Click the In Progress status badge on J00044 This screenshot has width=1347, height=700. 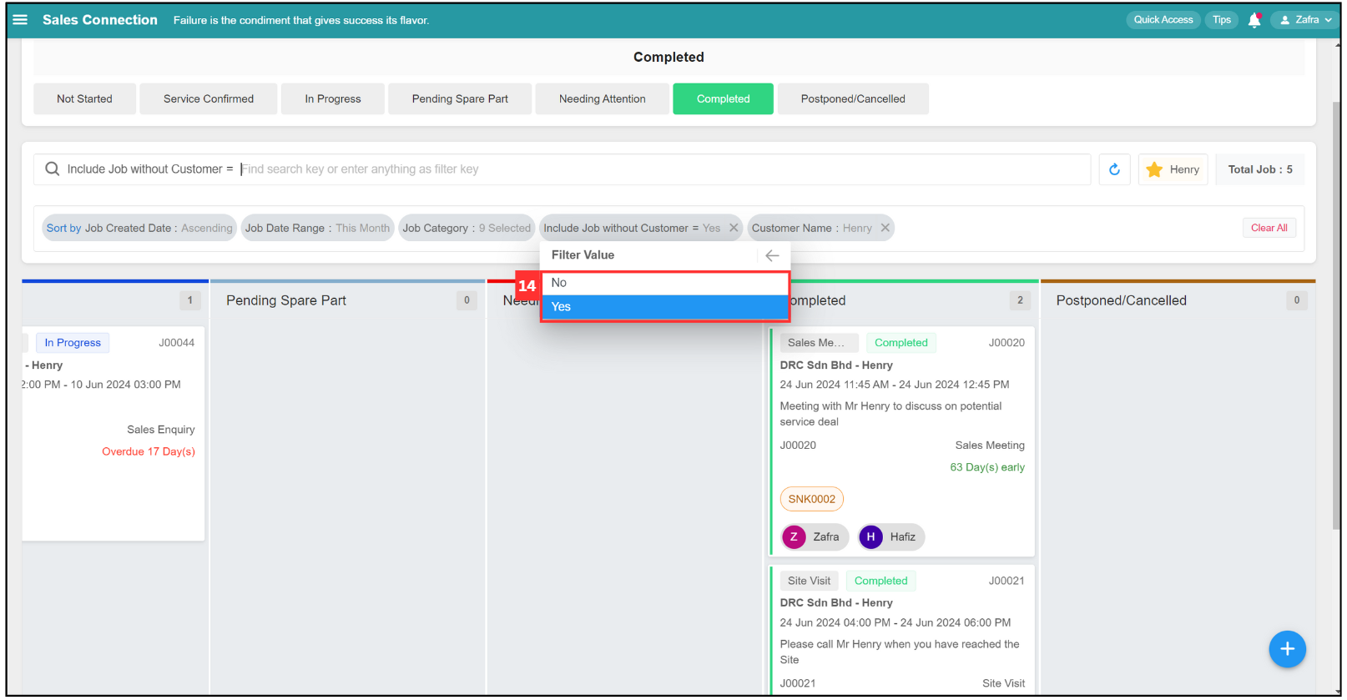coord(73,343)
